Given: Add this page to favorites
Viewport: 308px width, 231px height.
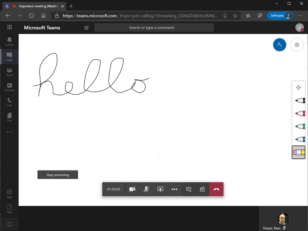Looking at the screenshot, I should point(235,16).
